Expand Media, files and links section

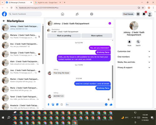click(x=134, y=62)
